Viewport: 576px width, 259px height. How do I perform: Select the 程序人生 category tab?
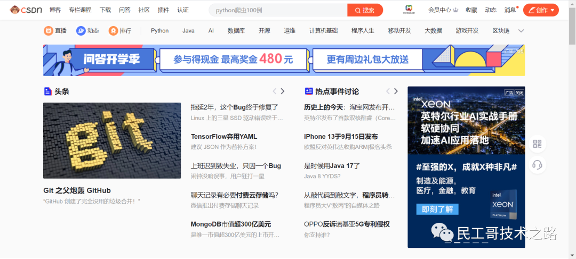(363, 31)
